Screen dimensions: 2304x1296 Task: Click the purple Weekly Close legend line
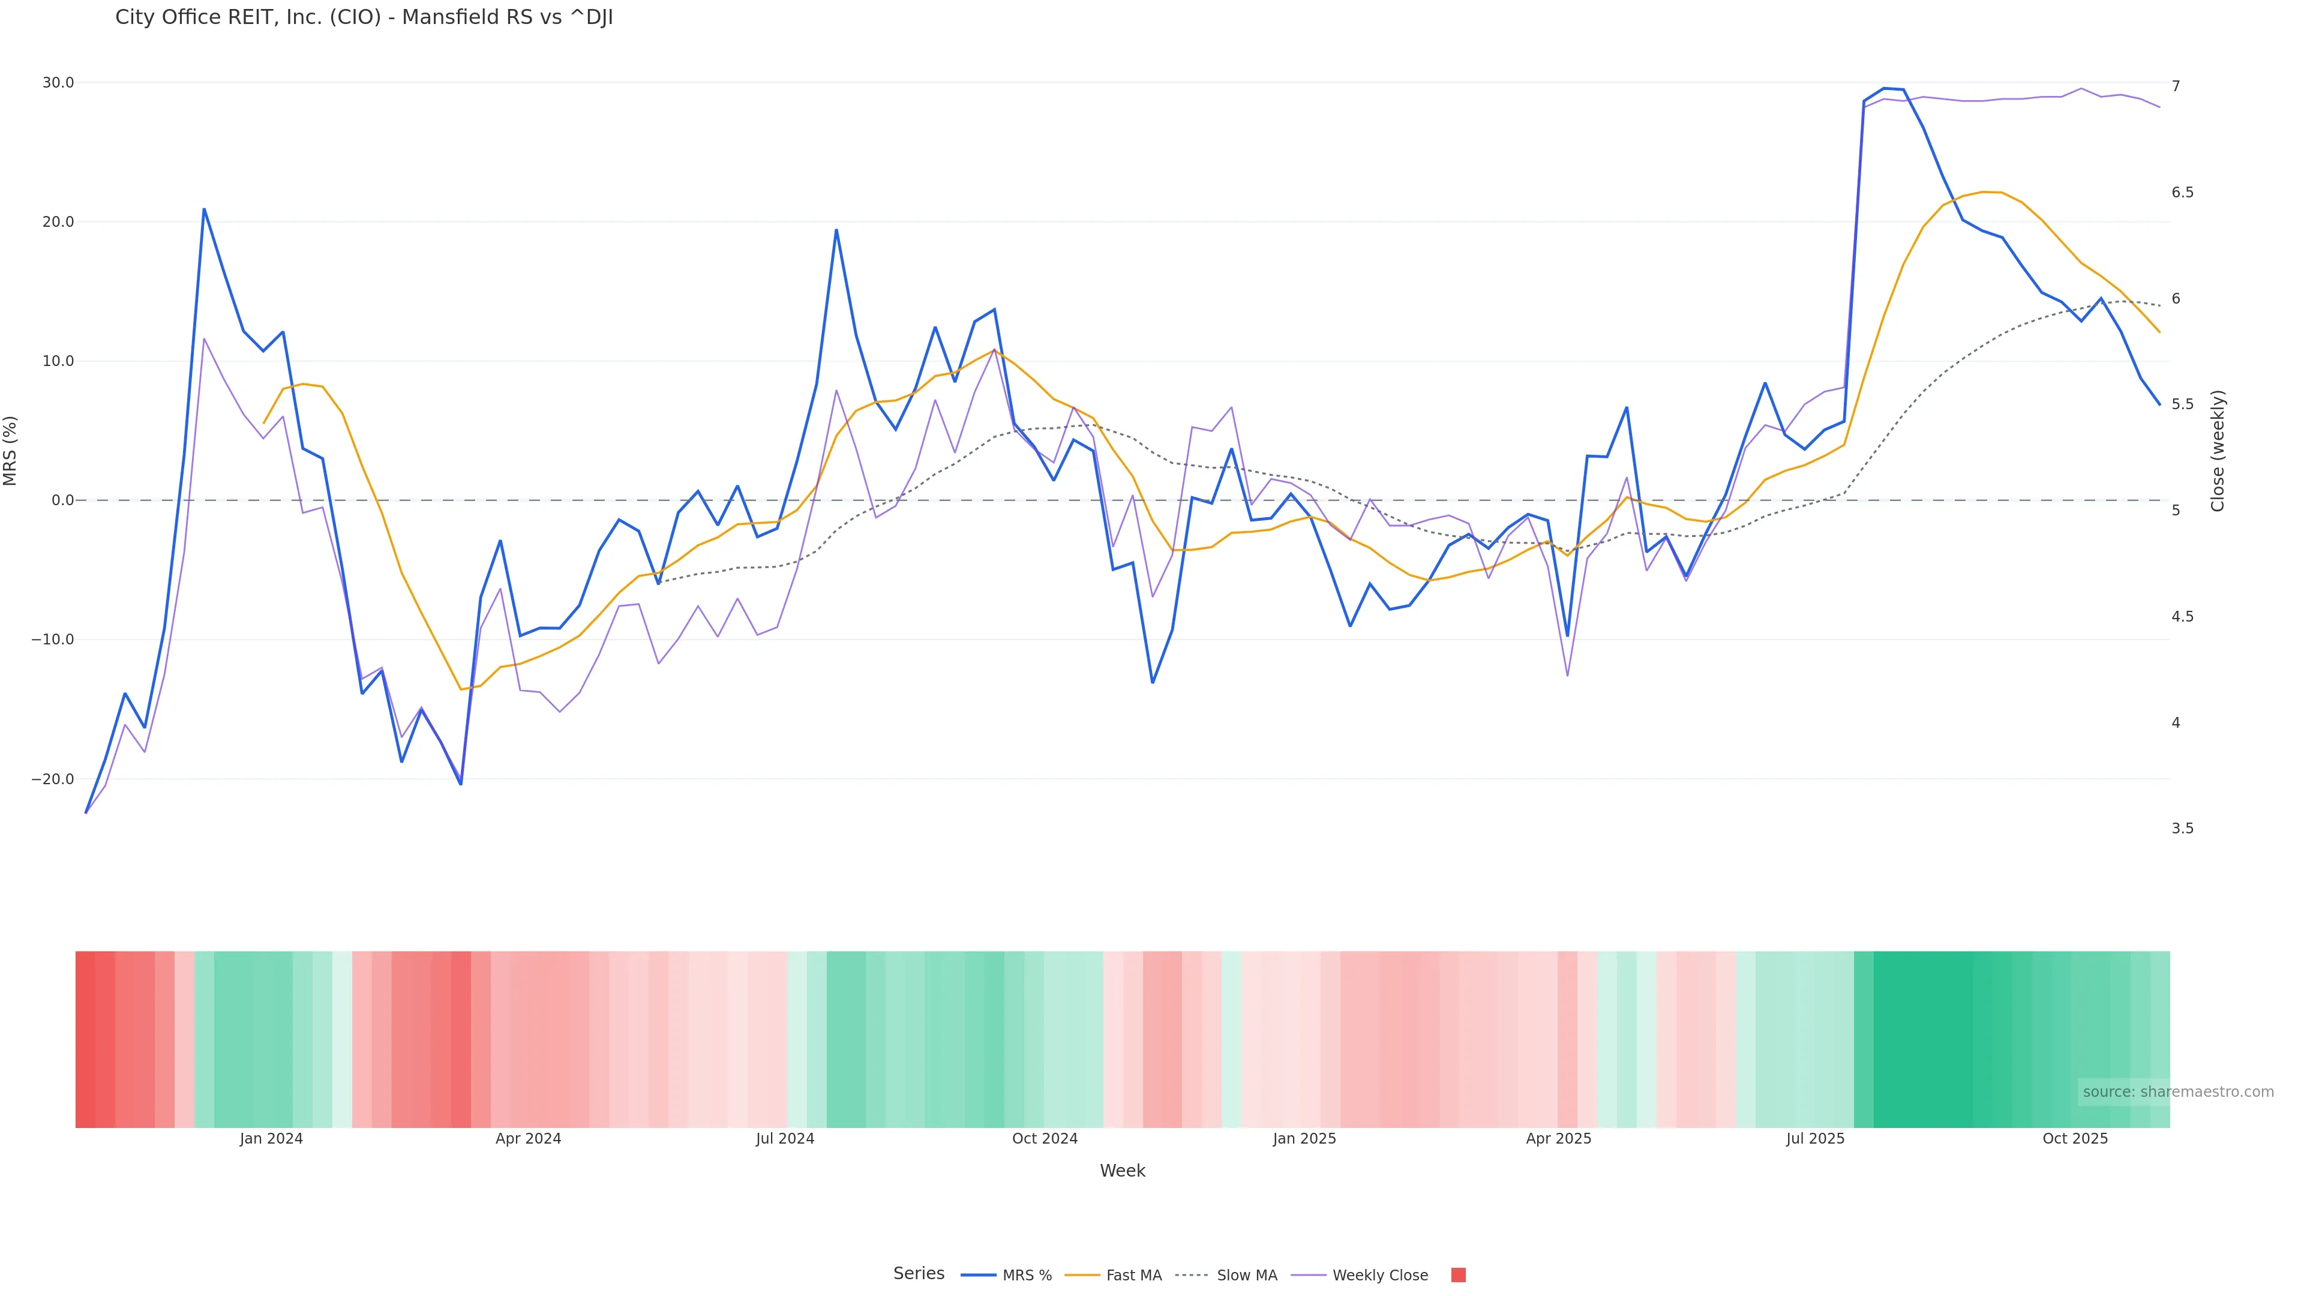point(1309,1276)
